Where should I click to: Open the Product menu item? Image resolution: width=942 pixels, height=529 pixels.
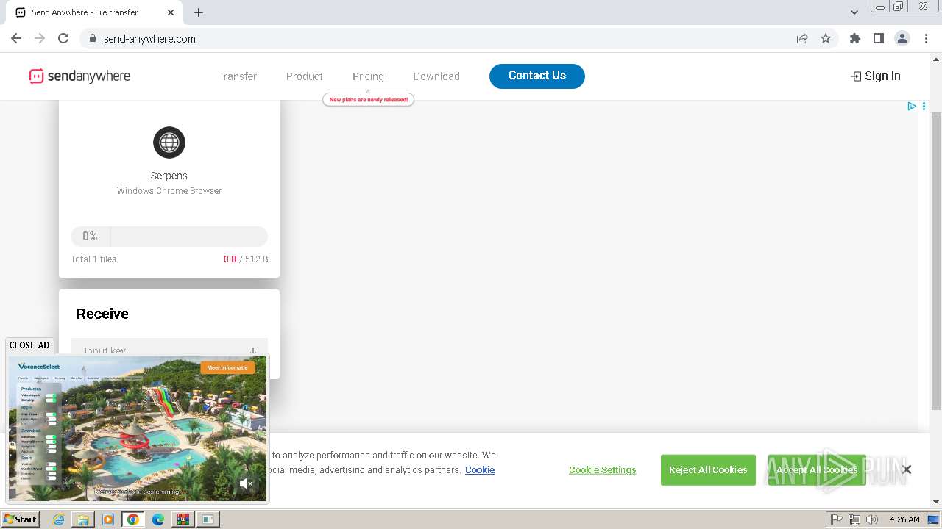tap(305, 76)
